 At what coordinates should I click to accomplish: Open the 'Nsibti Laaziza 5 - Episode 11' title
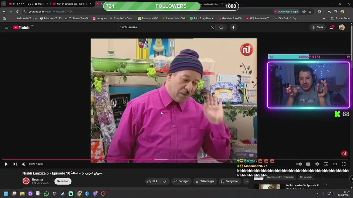click(303, 185)
